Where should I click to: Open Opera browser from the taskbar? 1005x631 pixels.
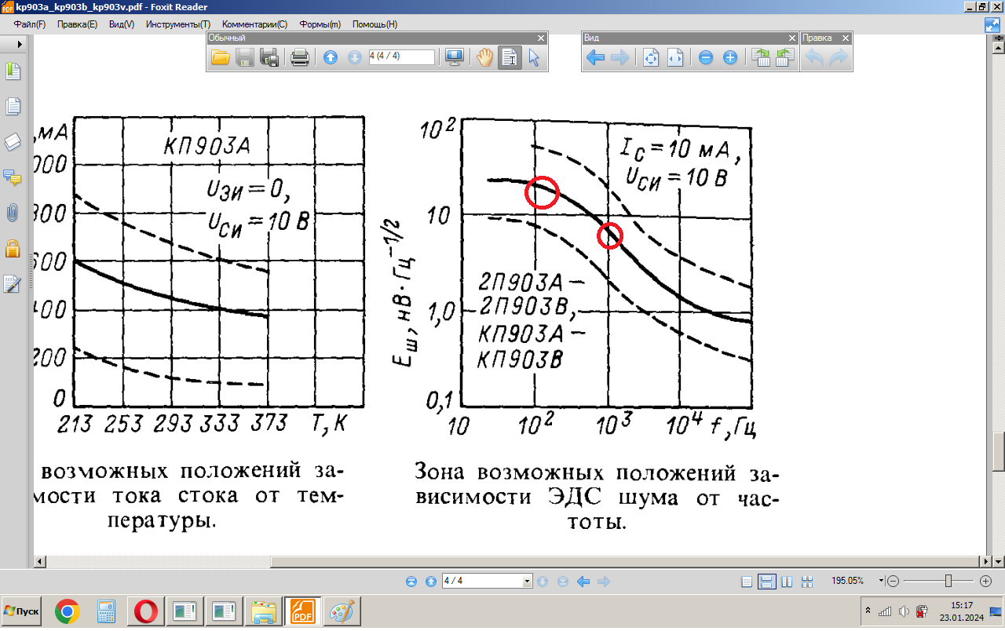(145, 611)
